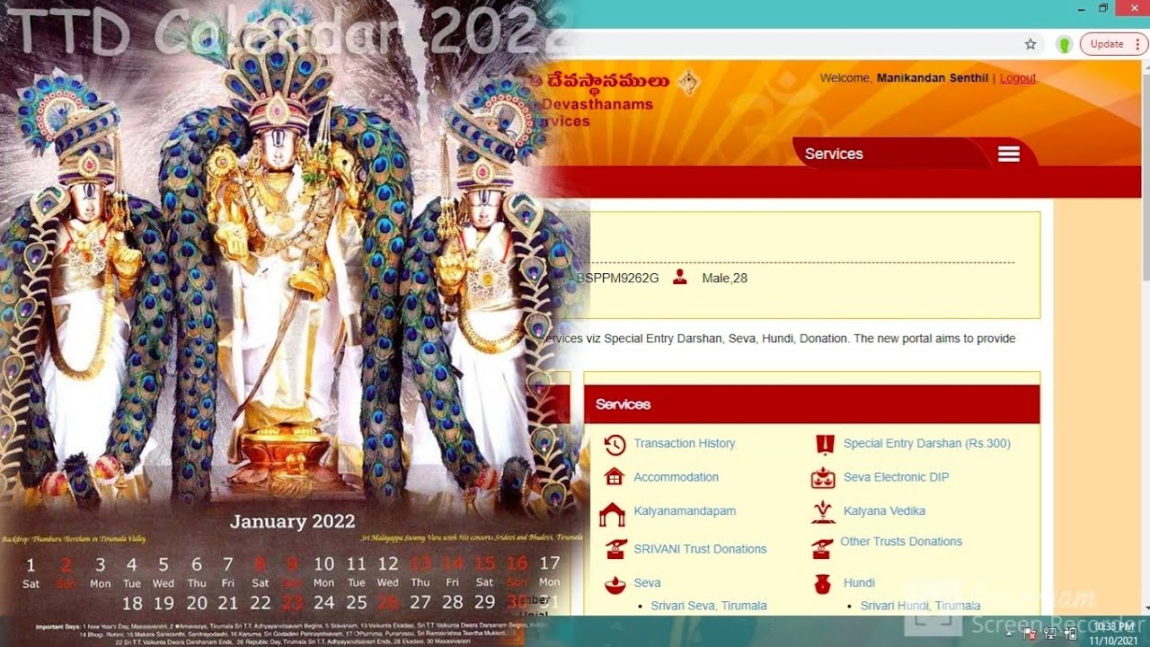Screen dimensions: 1150x647
Task: Open the Kalyana Vedika link
Action: [884, 510]
